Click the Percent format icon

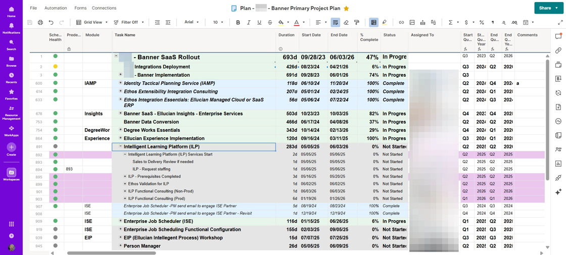click(482, 22)
